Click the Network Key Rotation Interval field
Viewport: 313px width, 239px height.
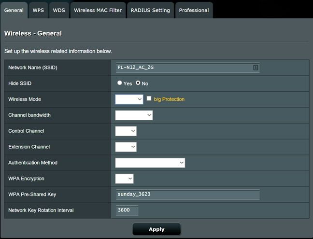pyautogui.click(x=127, y=210)
